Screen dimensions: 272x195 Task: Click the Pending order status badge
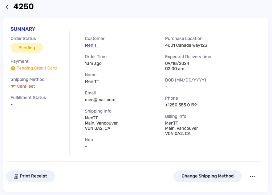[x=27, y=48]
